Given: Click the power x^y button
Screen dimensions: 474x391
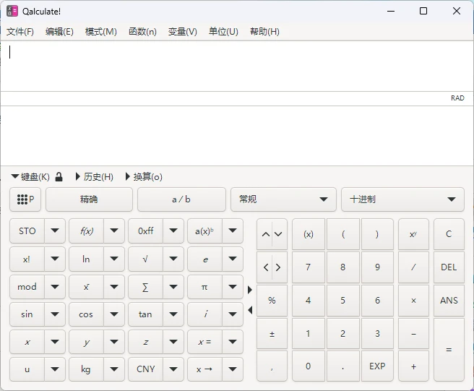Looking at the screenshot, I should coord(413,234).
